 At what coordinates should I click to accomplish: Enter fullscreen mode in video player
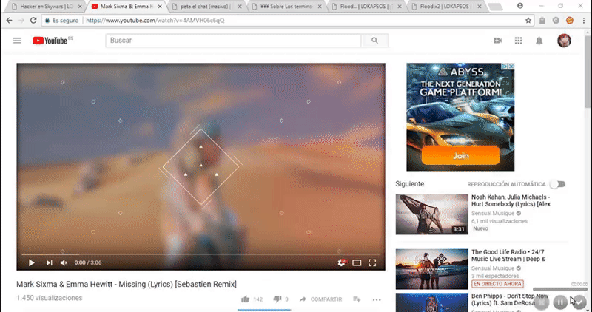(x=373, y=262)
